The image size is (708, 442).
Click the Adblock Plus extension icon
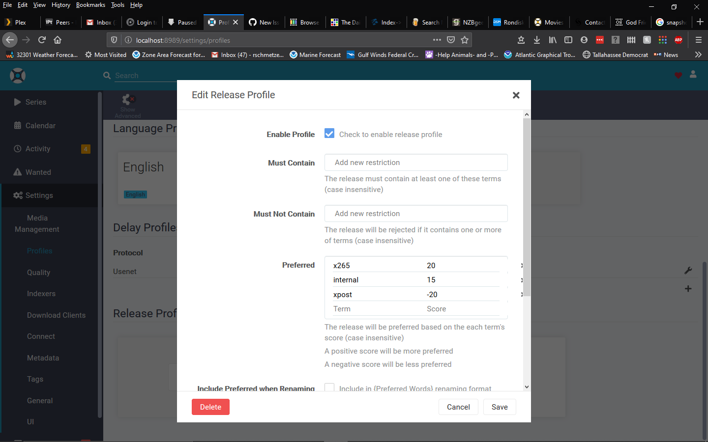[678, 40]
